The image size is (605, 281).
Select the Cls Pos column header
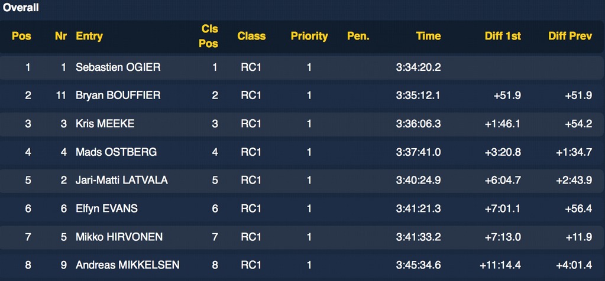[209, 36]
